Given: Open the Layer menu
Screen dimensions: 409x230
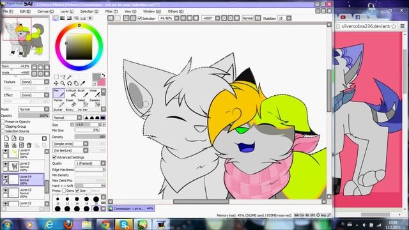Looking at the screenshot, I should (66, 11).
